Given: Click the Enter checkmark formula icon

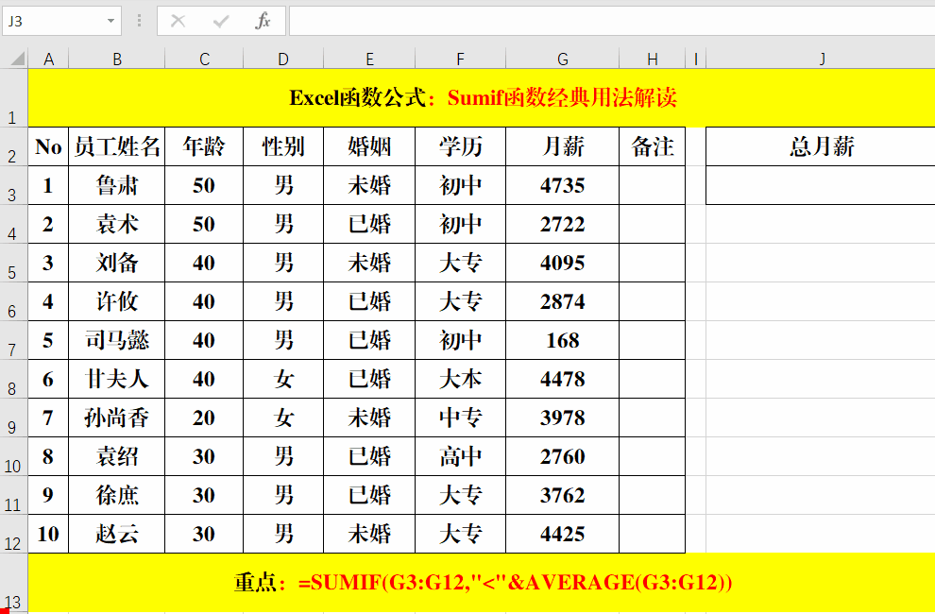Looking at the screenshot, I should (221, 21).
